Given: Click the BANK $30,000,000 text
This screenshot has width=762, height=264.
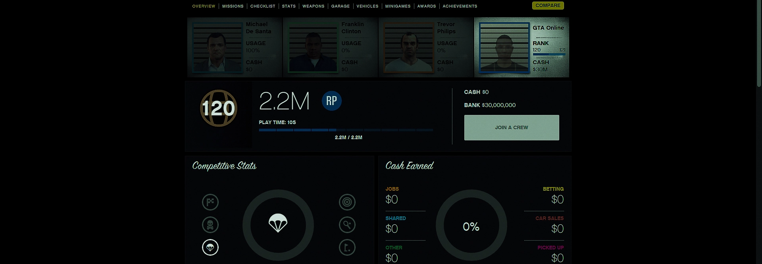Looking at the screenshot, I should [x=490, y=105].
